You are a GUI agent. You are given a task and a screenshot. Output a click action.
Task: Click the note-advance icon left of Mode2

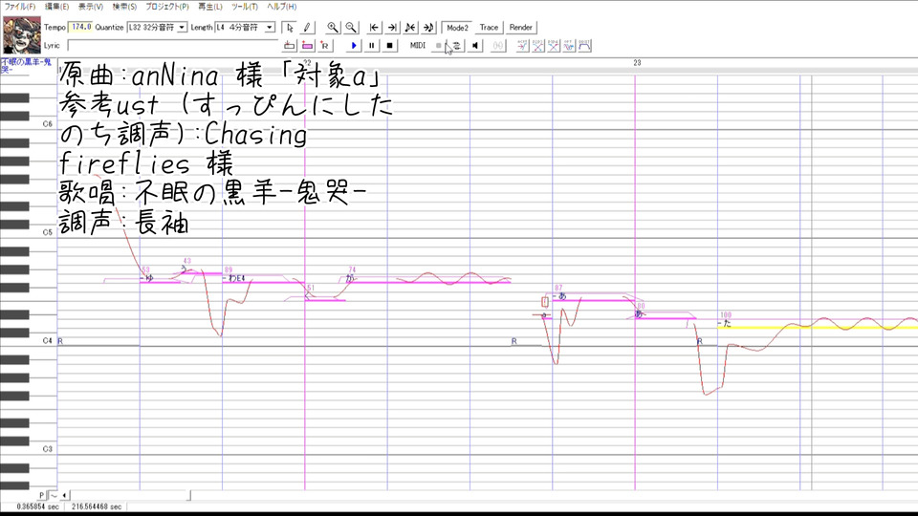pyautogui.click(x=428, y=28)
